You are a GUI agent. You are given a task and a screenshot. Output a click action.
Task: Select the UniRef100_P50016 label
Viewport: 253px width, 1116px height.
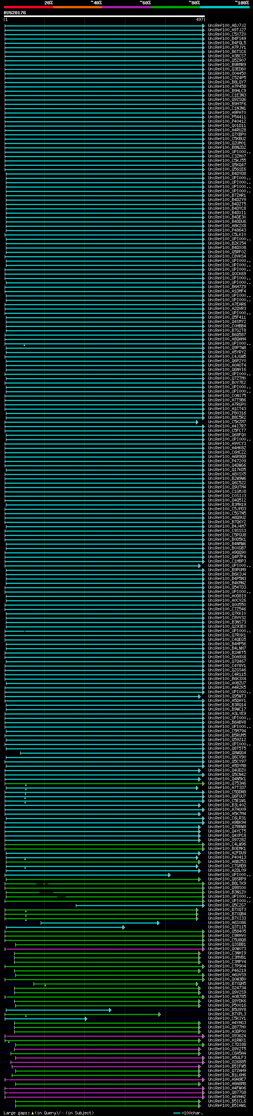(x=227, y=1005)
